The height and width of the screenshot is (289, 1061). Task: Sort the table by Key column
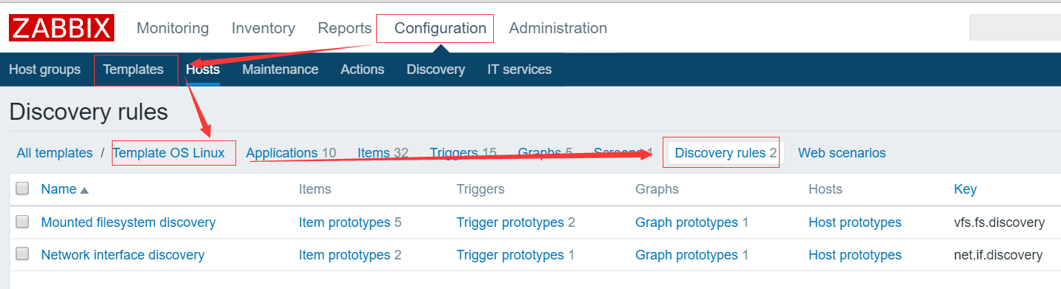[965, 189]
